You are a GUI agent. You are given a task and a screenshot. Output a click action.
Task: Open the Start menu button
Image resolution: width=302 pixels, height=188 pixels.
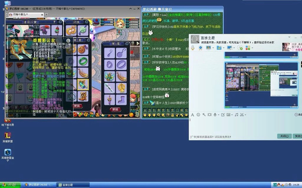10,185
